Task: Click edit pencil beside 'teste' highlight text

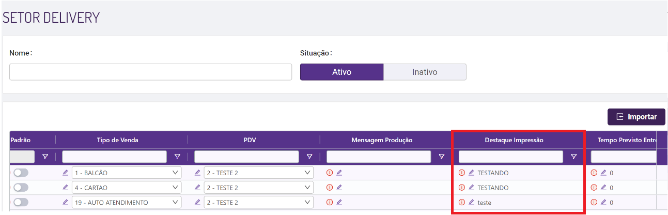Action: click(471, 203)
